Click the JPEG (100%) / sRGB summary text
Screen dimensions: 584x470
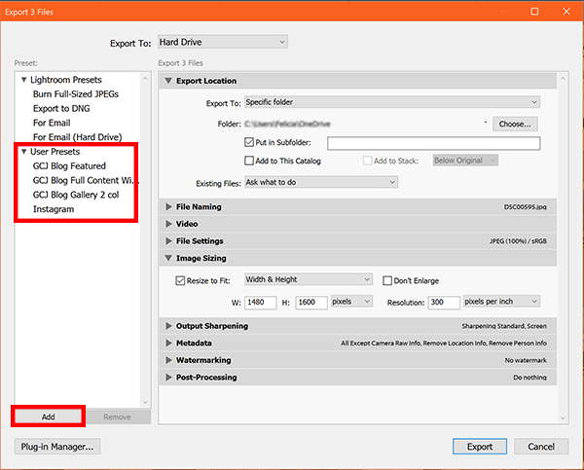[518, 241]
